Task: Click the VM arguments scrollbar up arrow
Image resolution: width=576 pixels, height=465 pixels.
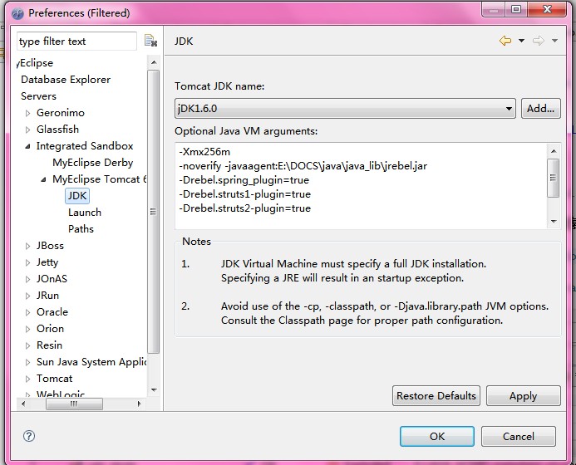Action: click(554, 151)
